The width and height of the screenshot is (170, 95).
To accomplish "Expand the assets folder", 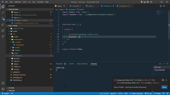I will [10, 37].
